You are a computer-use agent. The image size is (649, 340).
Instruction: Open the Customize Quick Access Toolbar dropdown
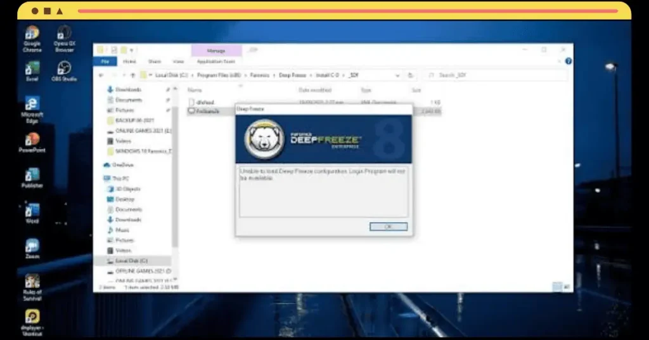(x=132, y=50)
